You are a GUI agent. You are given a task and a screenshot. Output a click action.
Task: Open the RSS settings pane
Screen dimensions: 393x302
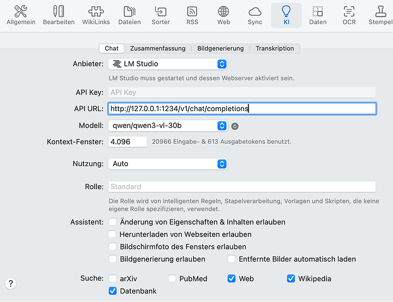pos(192,16)
